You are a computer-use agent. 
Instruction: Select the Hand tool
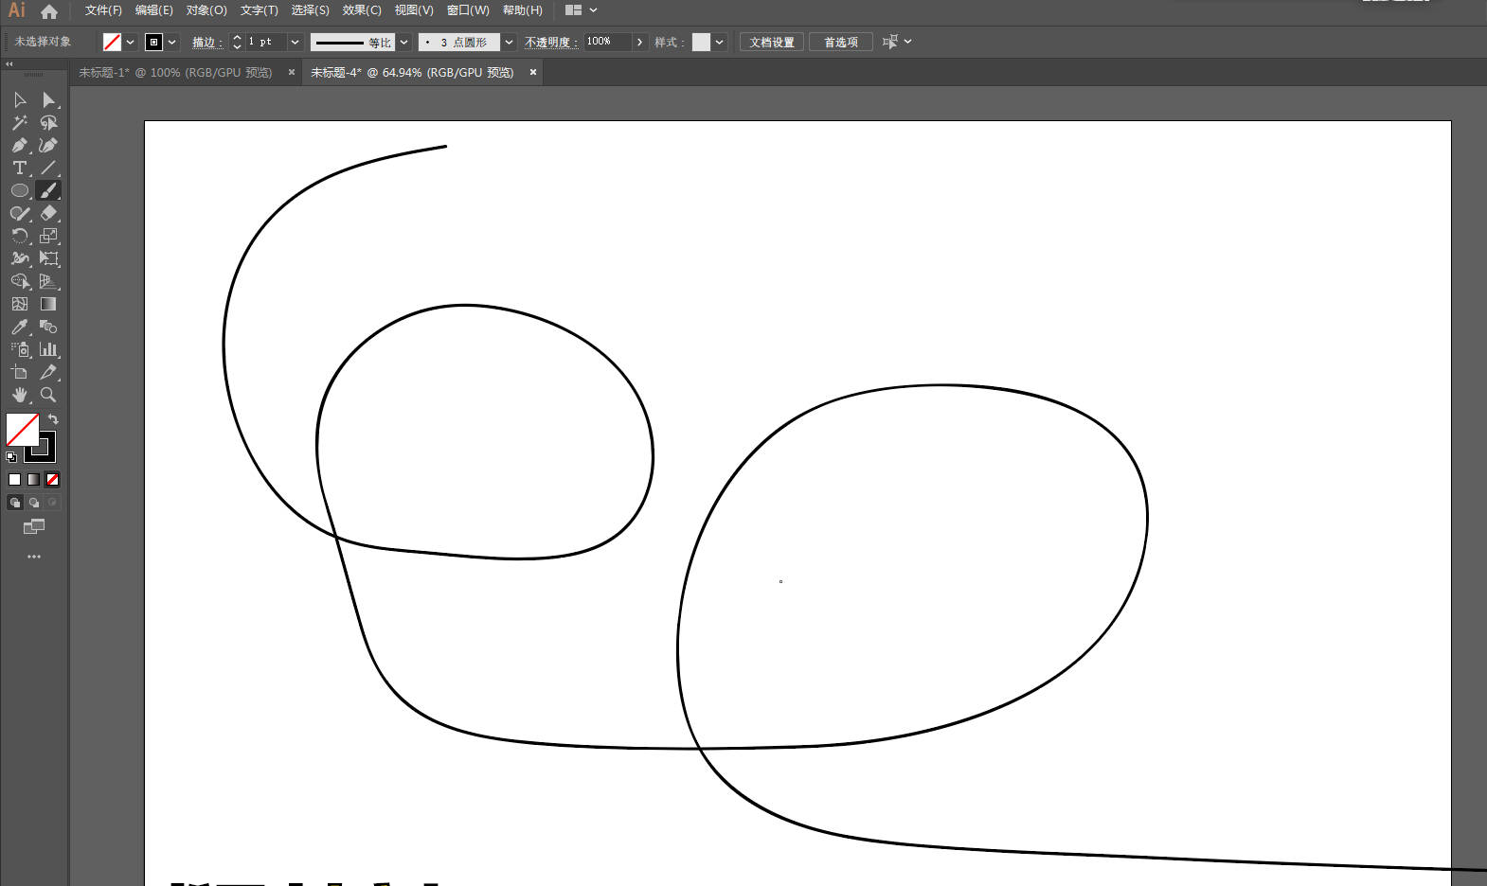[x=19, y=395]
